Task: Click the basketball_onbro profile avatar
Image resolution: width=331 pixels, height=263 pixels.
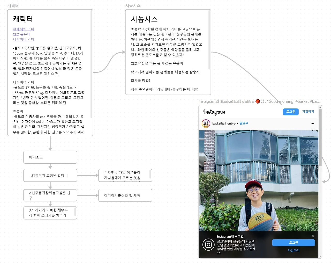Action: point(206,124)
